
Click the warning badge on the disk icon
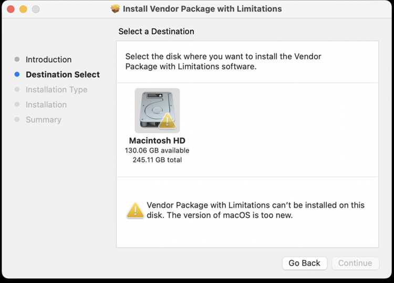click(x=168, y=121)
